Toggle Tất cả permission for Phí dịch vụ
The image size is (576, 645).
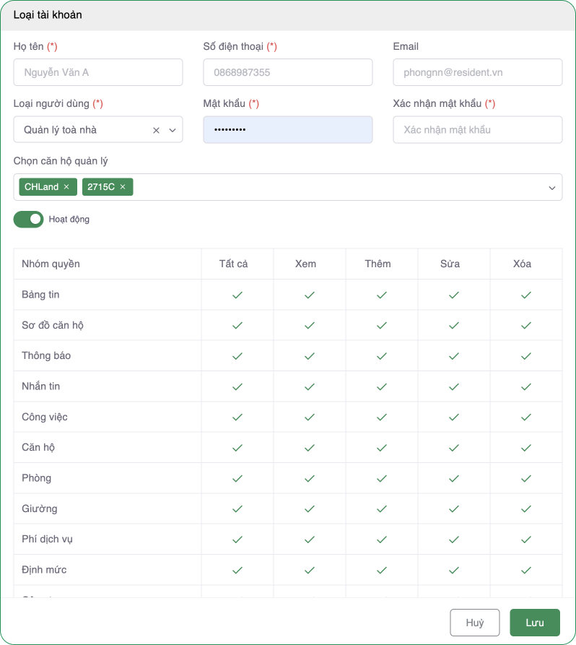tap(237, 540)
